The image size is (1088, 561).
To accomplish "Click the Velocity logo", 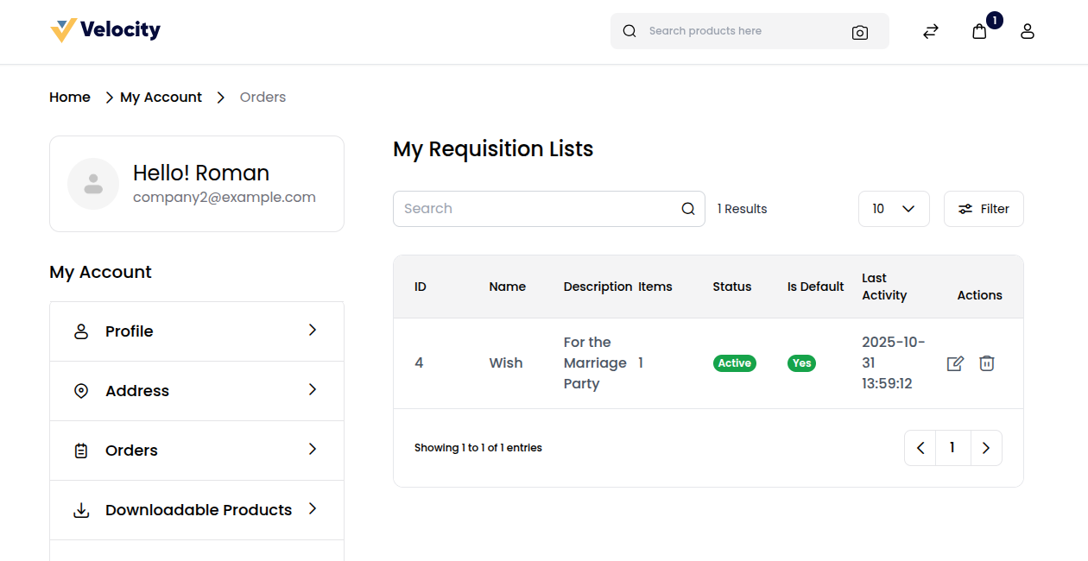I will point(105,30).
